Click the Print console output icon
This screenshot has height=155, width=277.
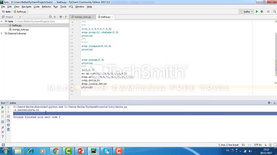[8, 125]
